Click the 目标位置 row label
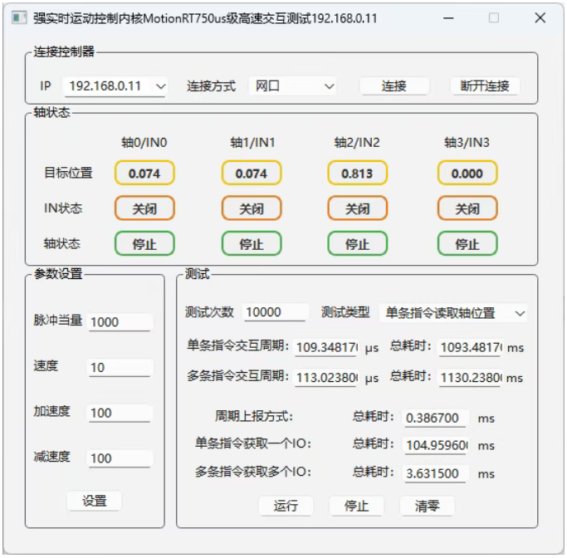This screenshot has height=558, width=567. click(x=68, y=173)
